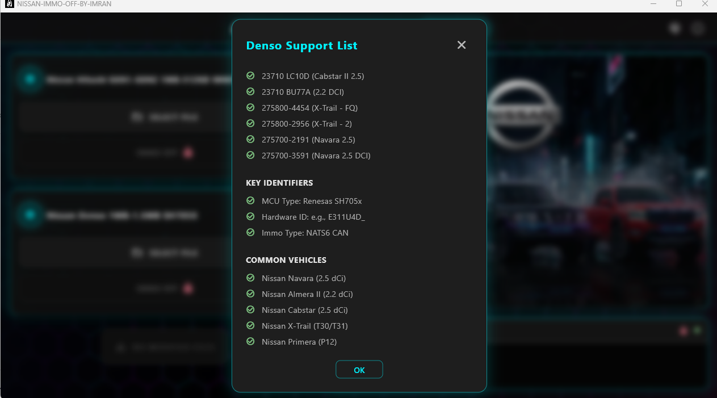Click check icon beside 275800-4454 X-Trail FQ
This screenshot has width=717, height=398.
[250, 107]
